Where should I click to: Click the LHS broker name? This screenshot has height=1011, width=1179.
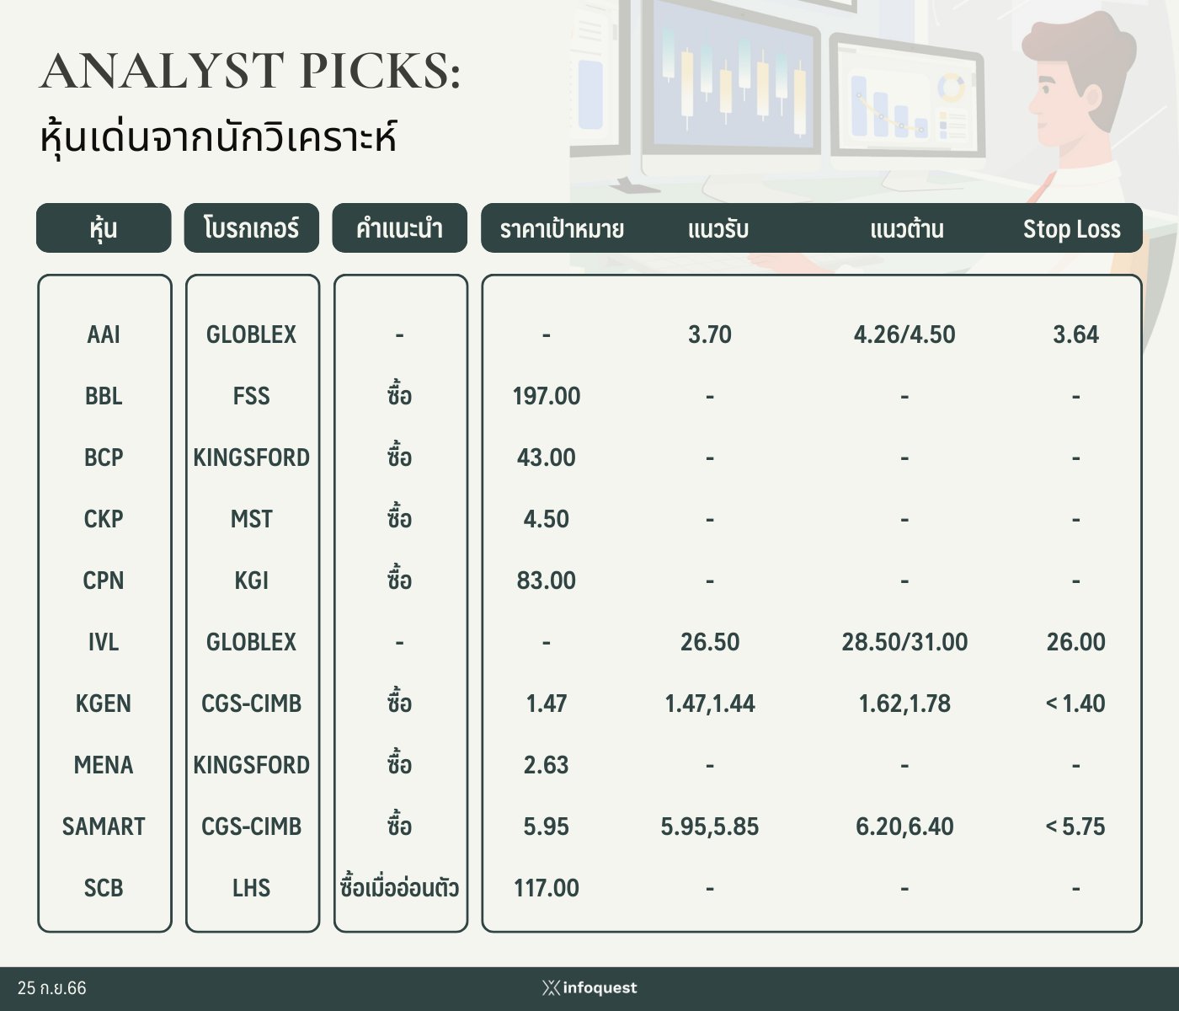point(252,888)
